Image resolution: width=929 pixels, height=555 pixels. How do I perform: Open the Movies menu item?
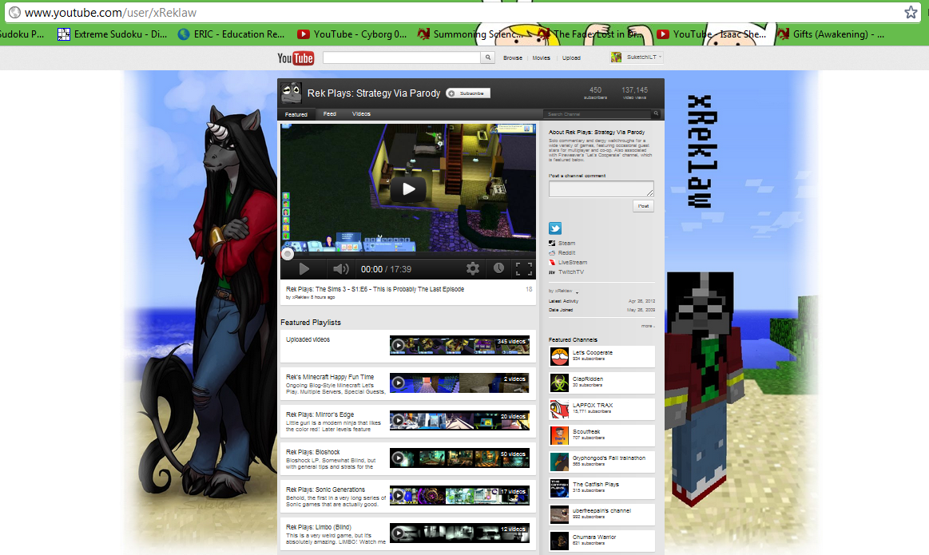click(541, 58)
